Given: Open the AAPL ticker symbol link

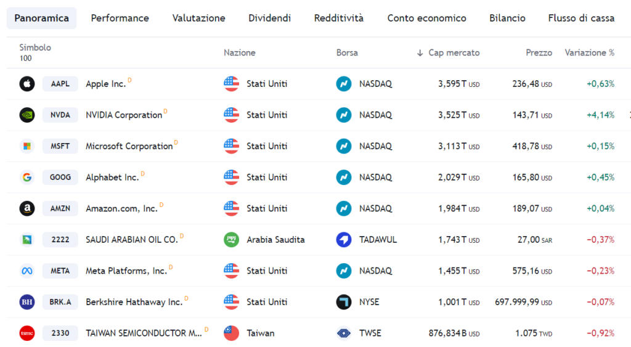Looking at the screenshot, I should [x=60, y=84].
